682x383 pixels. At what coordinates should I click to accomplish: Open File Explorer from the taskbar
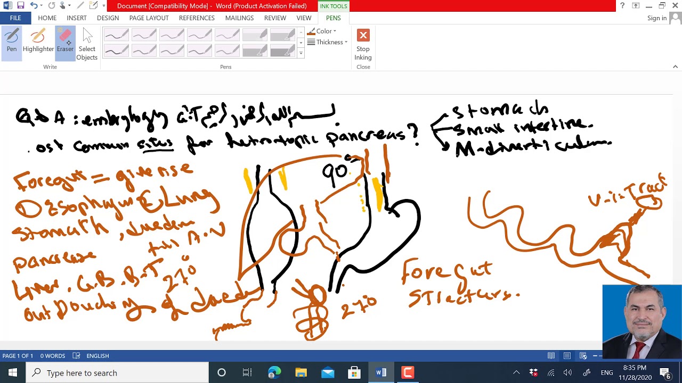pyautogui.click(x=301, y=373)
